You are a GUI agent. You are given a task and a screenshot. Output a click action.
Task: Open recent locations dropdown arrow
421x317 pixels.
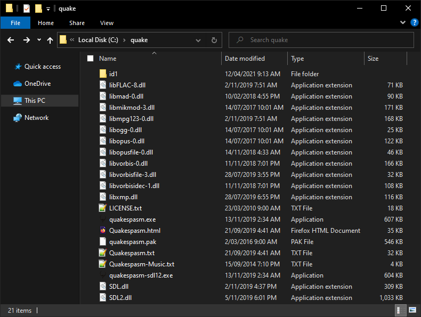click(39, 40)
